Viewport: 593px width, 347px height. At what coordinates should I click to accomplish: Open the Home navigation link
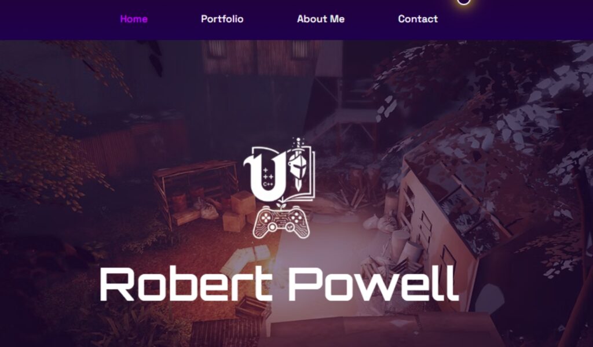(134, 19)
